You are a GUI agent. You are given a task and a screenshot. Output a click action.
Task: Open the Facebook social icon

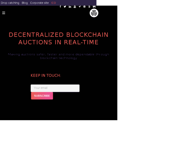pyautogui.click(x=60, y=7)
